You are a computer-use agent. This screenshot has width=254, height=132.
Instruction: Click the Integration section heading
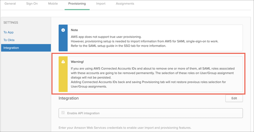69,98
